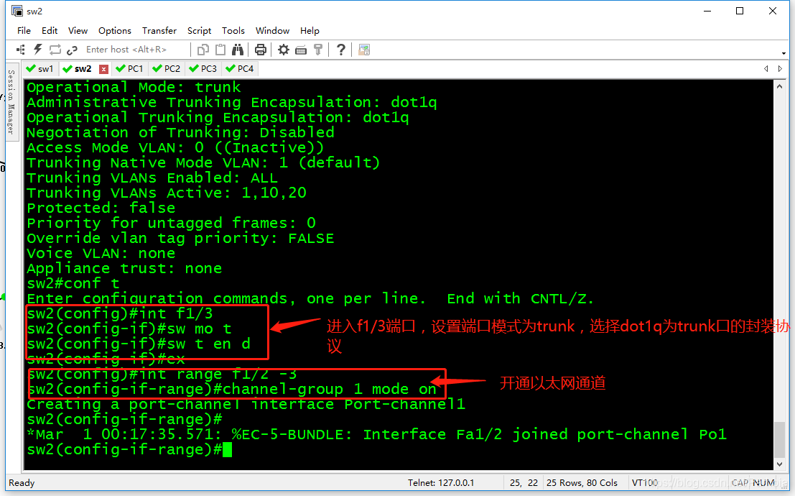Switch to the PC3 session tab
This screenshot has height=496, width=795.
pos(203,68)
